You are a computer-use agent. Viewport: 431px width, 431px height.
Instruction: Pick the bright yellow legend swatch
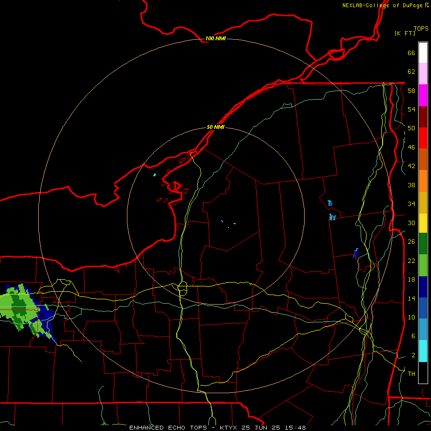[423, 223]
